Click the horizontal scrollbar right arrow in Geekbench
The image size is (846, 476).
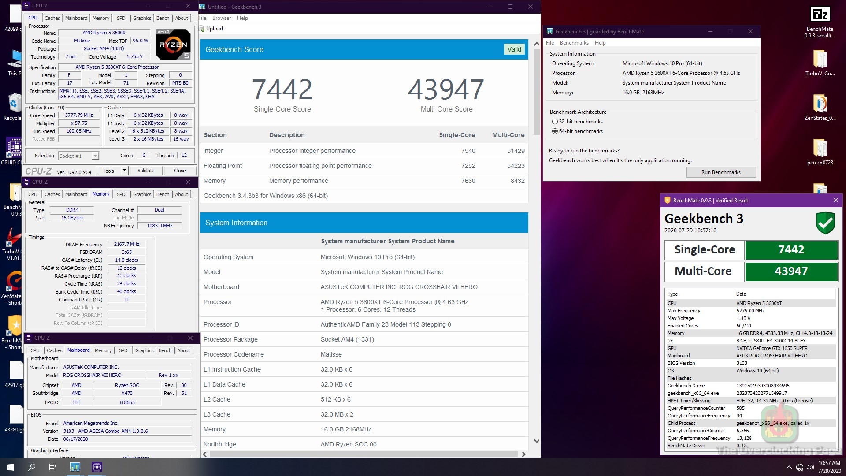tap(523, 454)
